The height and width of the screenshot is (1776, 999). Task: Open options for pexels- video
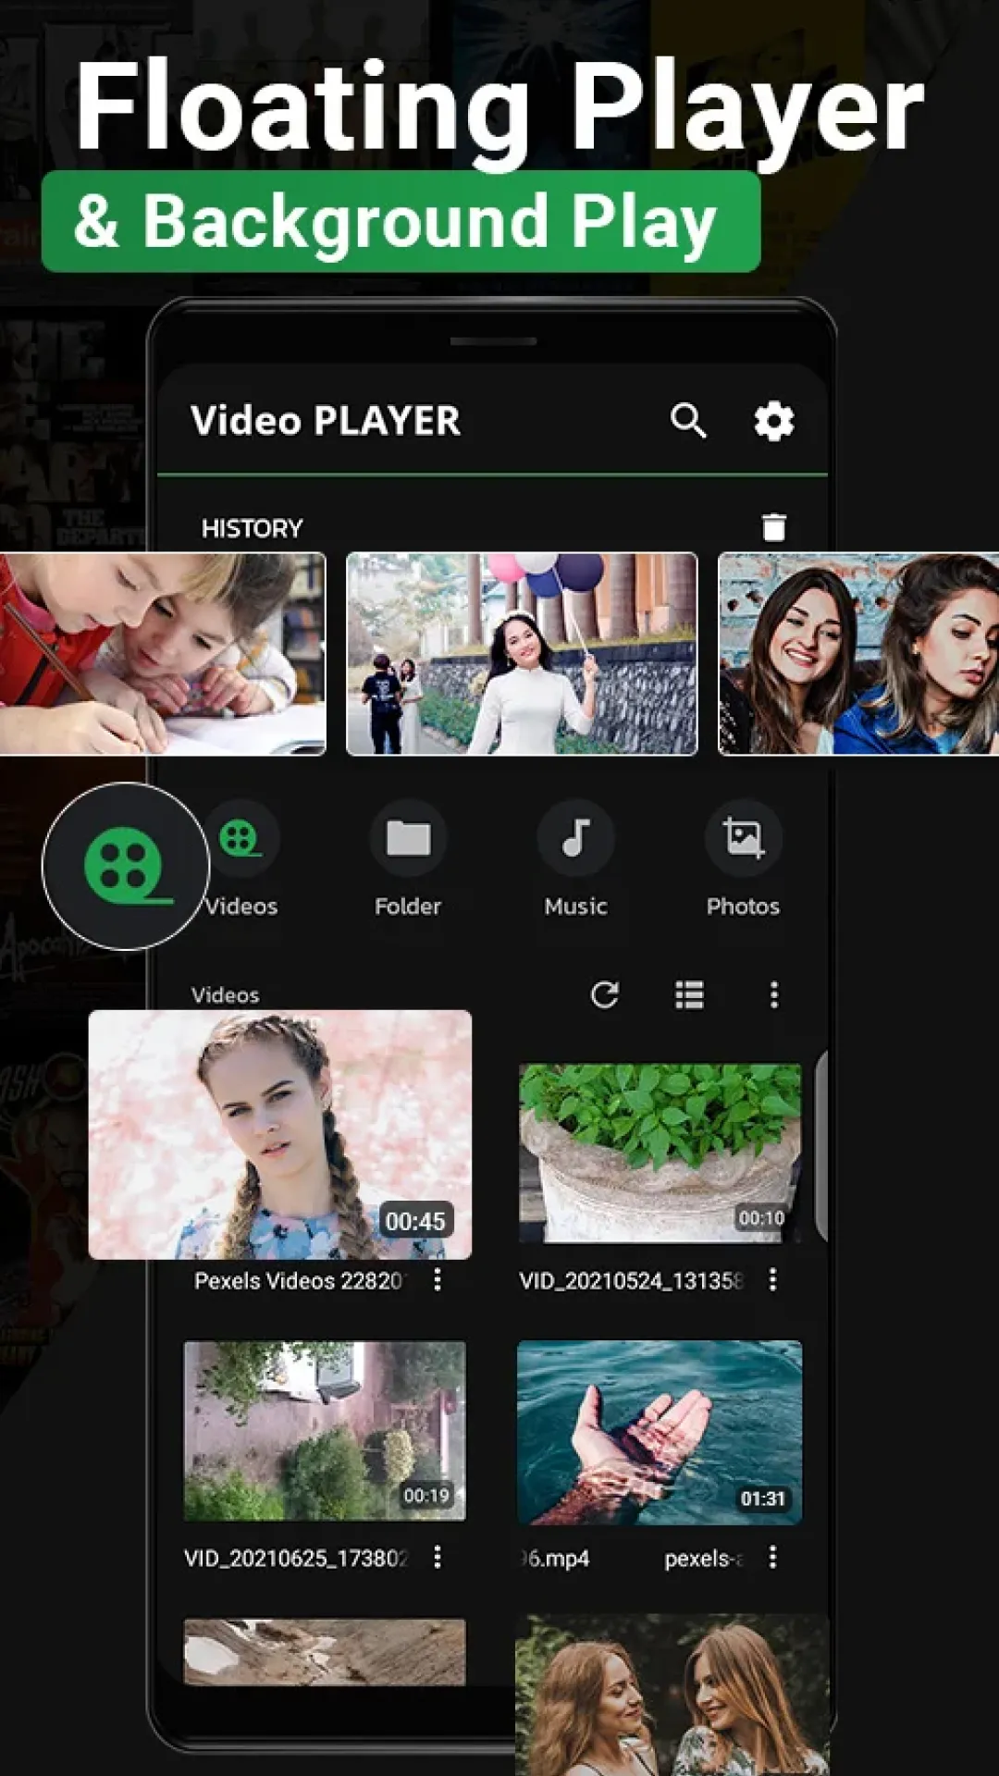point(772,1557)
